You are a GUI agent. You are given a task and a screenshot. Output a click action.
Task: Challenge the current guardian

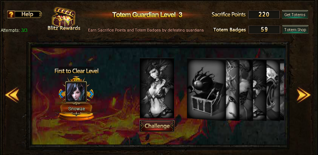[x=157, y=126]
